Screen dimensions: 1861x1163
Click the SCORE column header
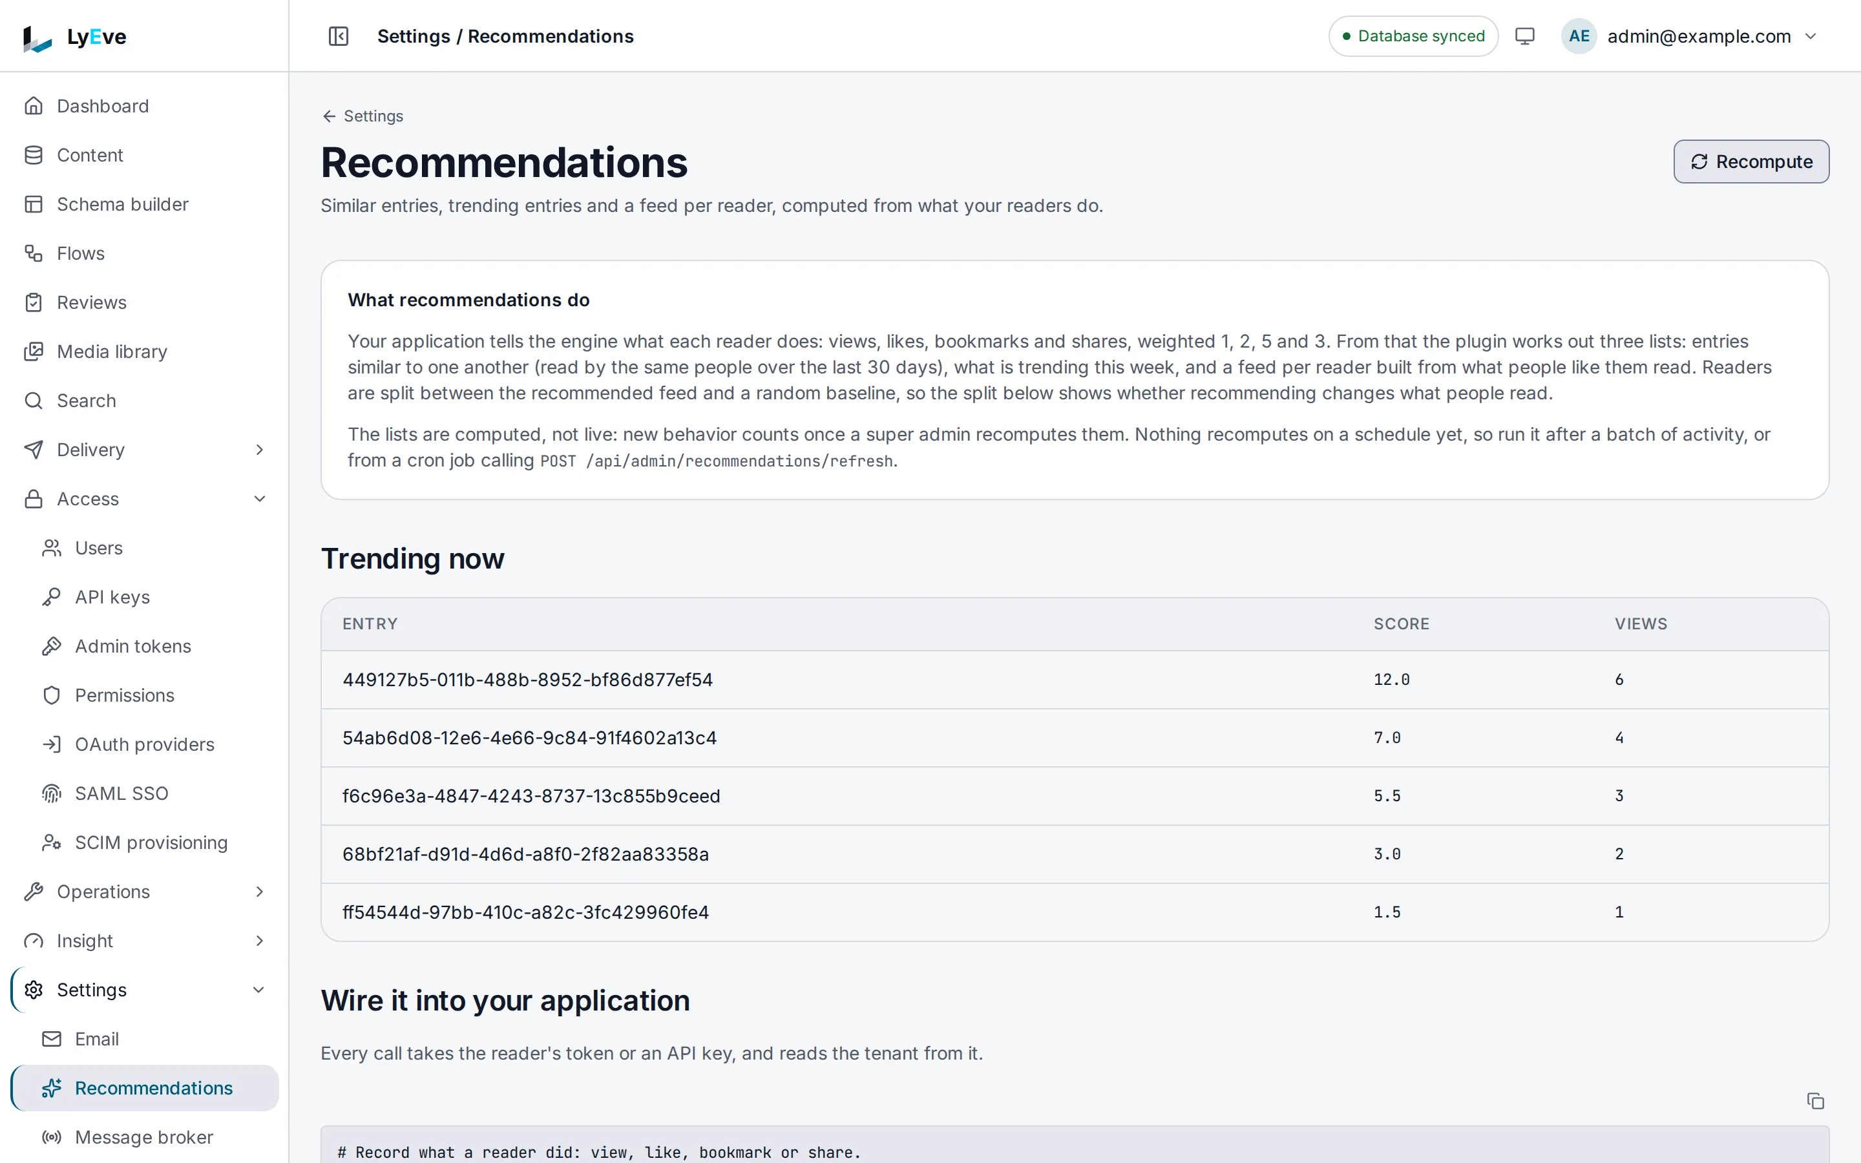[1401, 623]
